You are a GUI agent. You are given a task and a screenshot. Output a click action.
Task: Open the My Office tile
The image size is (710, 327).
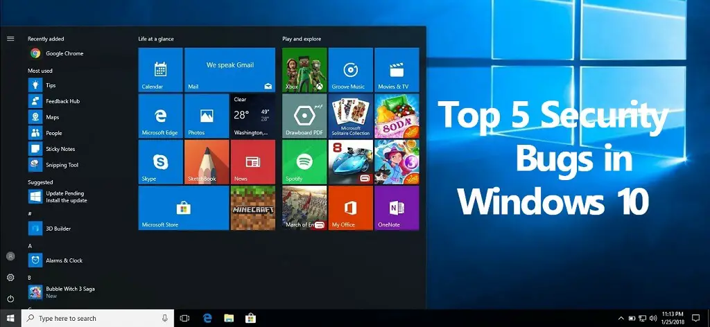click(x=350, y=208)
